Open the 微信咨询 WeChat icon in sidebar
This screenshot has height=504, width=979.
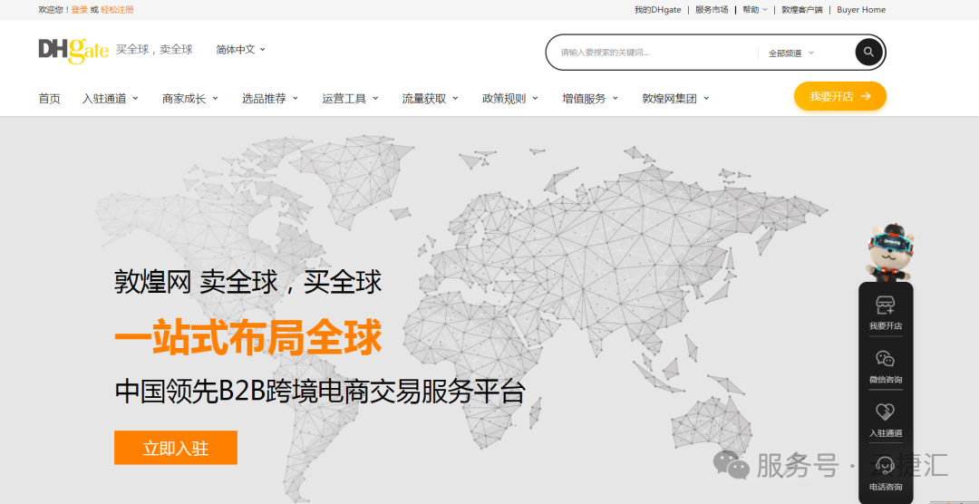tap(886, 358)
